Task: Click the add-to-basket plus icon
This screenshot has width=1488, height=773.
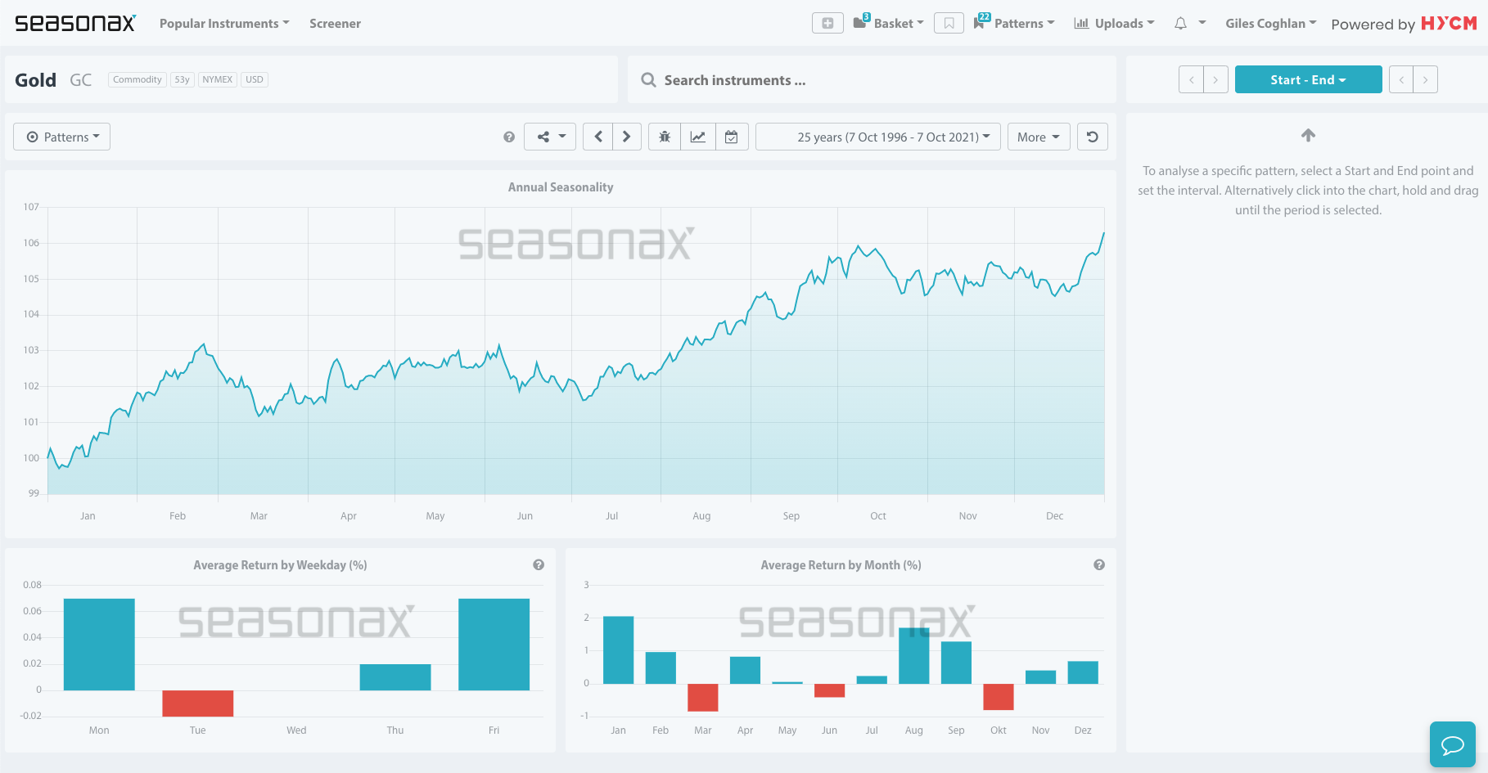Action: [x=827, y=23]
